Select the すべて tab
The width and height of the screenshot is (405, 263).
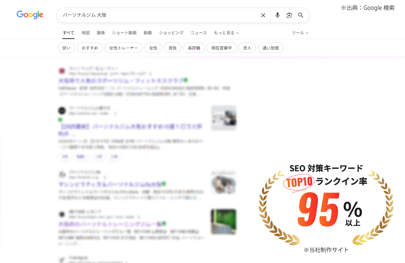click(x=68, y=33)
